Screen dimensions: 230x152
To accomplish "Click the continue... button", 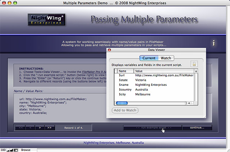I will pyautogui.click(x=197, y=128).
